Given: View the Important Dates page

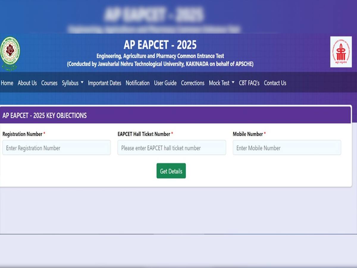Looking at the screenshot, I should pyautogui.click(x=104, y=83).
